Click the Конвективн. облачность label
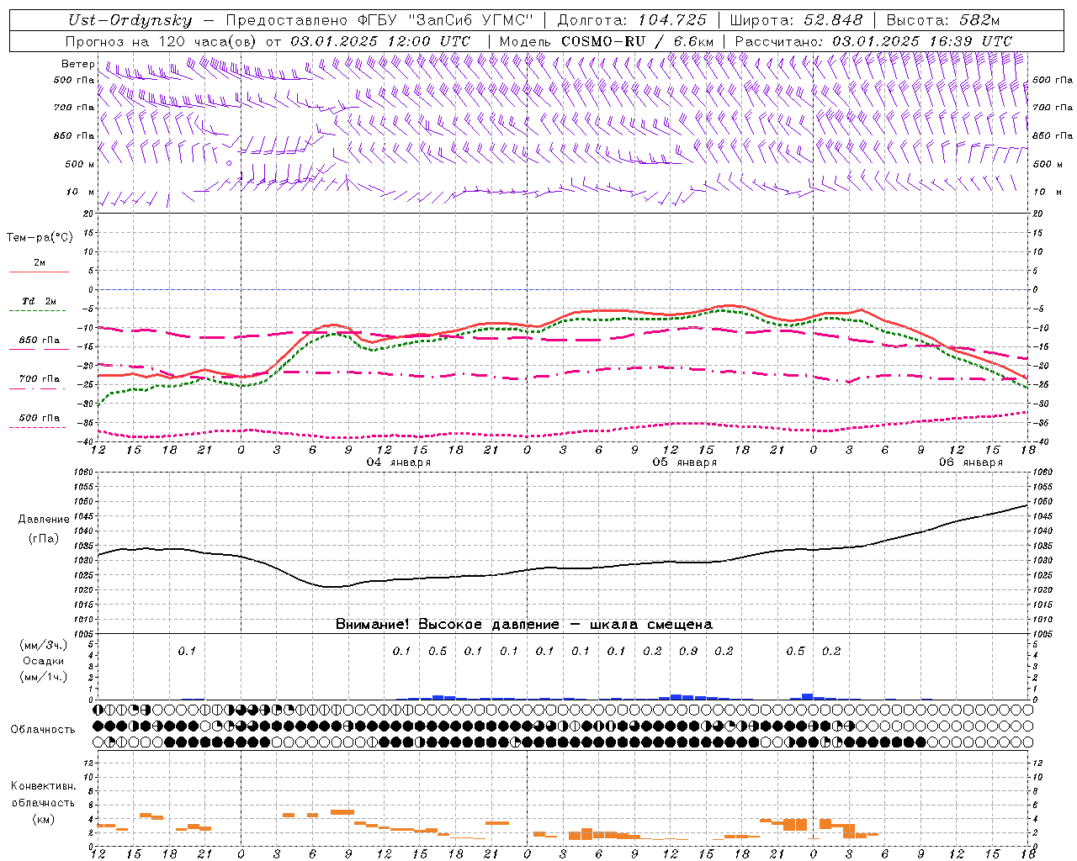Image resolution: width=1077 pixels, height=861 pixels. point(43,795)
